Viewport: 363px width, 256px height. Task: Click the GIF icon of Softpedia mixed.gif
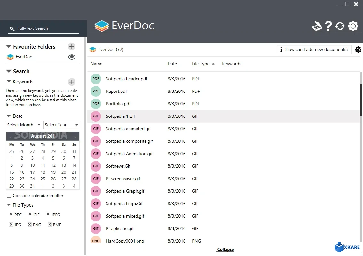click(x=96, y=216)
